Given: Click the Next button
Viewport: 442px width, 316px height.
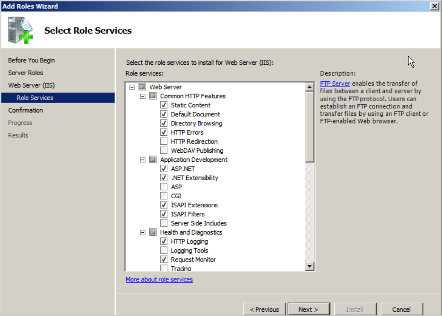Looking at the screenshot, I should tap(309, 309).
